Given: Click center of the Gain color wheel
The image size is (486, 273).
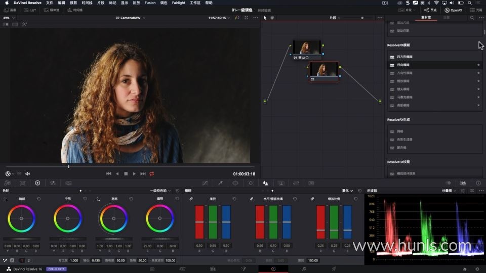Looking at the screenshot, I should pos(114,218).
